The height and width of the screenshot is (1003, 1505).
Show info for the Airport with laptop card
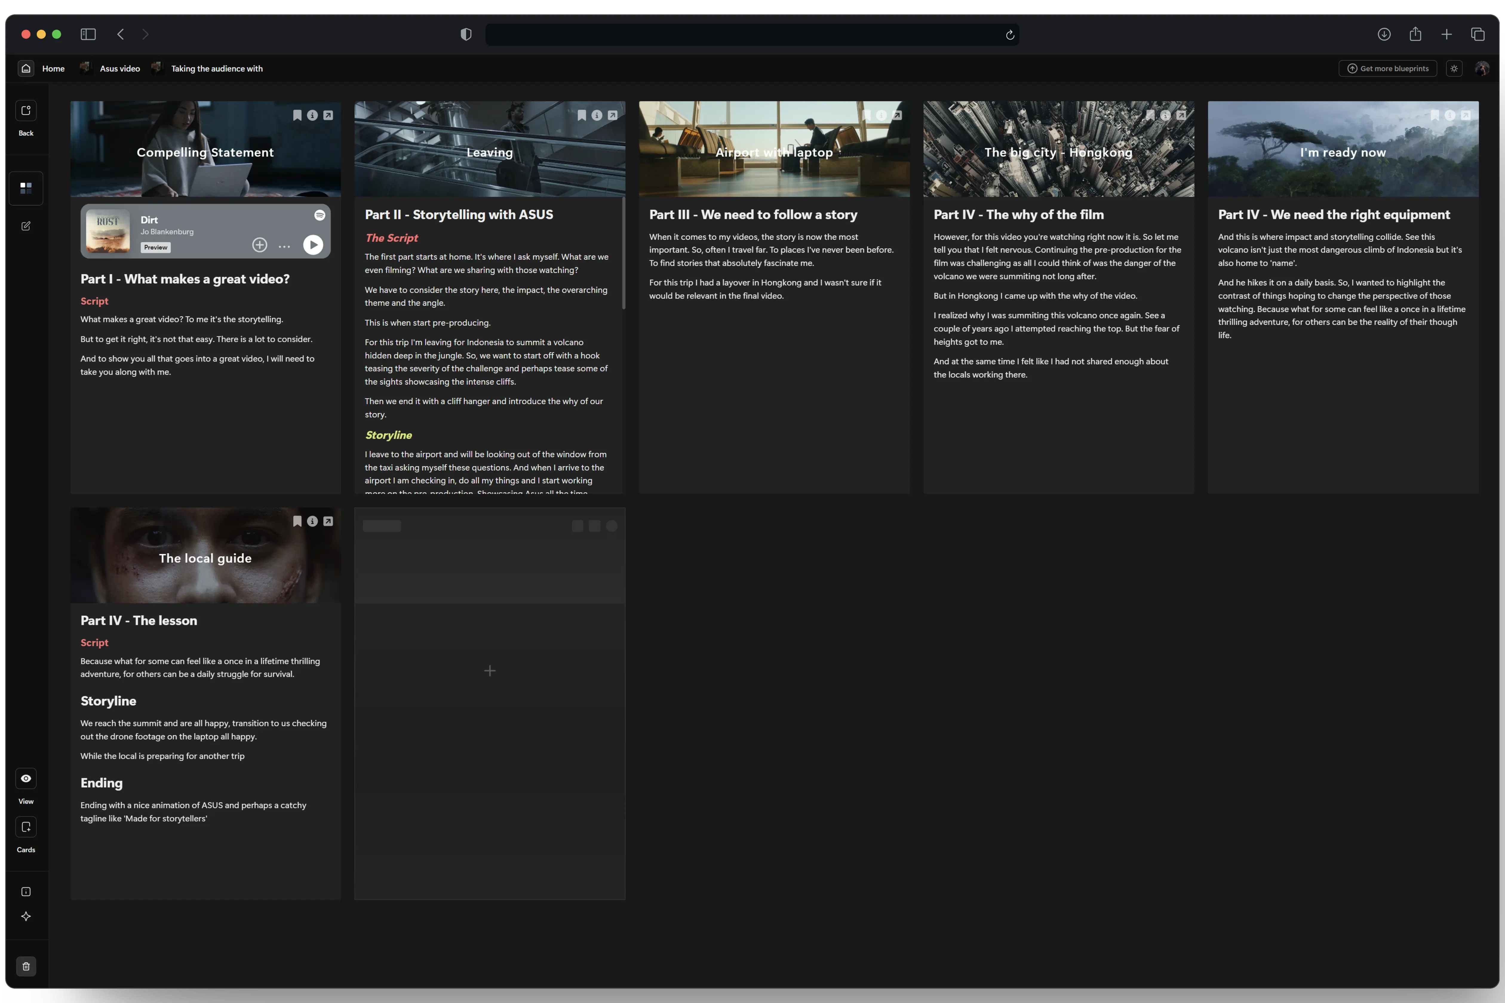tap(881, 115)
